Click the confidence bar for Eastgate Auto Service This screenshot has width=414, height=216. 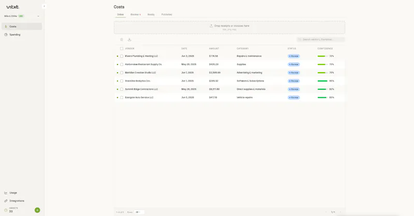(322, 97)
